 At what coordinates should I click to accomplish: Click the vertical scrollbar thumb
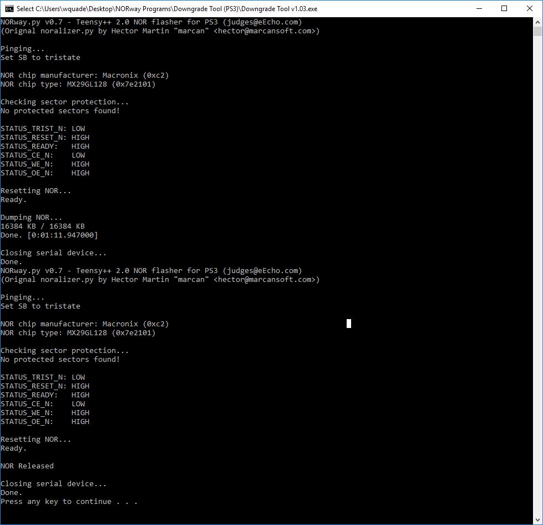(537, 31)
